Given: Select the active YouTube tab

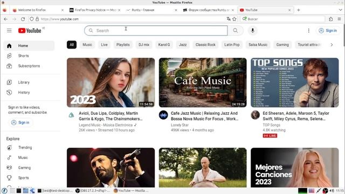Looking at the screenshot, I should 266,10.
